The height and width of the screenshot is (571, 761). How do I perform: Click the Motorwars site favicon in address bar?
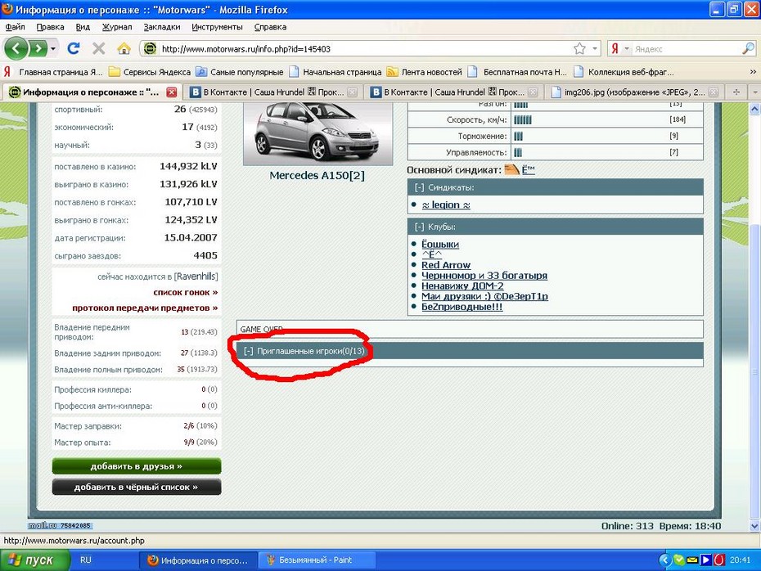tap(150, 48)
